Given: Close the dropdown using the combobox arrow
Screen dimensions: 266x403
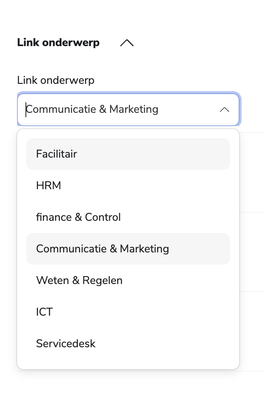Looking at the screenshot, I should [x=224, y=109].
